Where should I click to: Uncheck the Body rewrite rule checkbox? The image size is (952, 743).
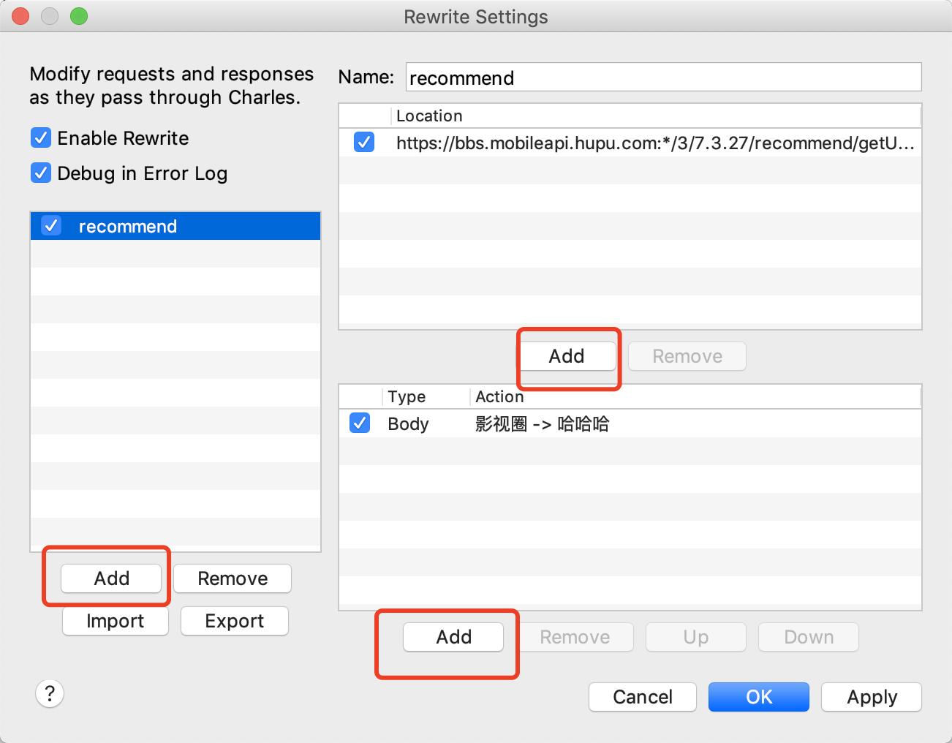coord(360,423)
